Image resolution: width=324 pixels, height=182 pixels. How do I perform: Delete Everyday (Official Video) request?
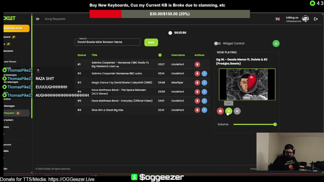click(197, 101)
